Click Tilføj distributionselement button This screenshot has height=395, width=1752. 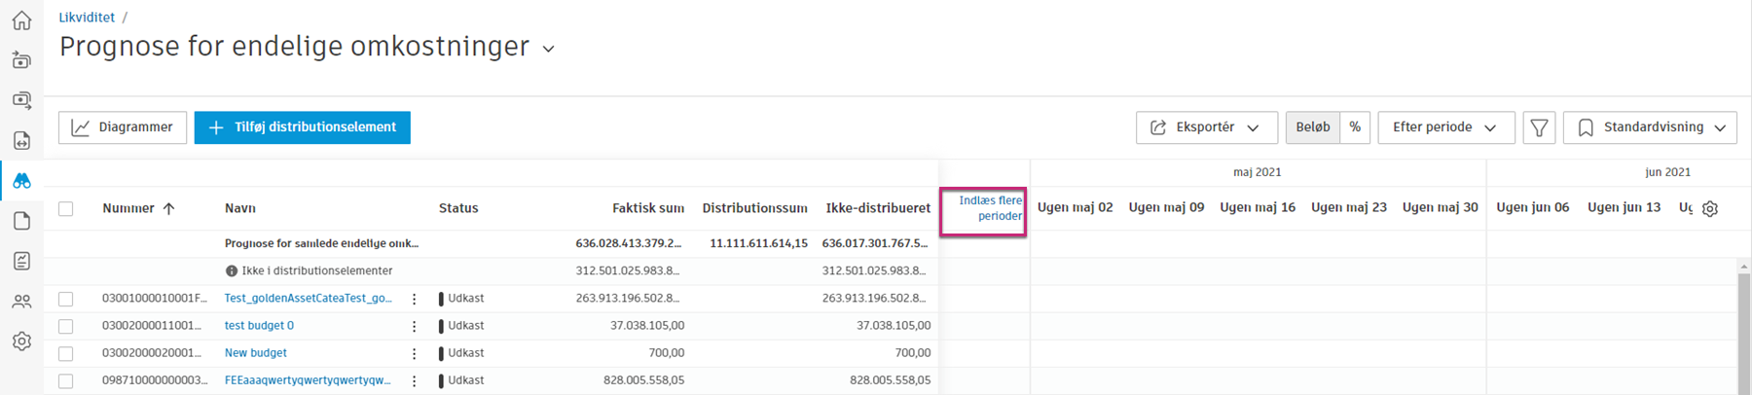click(x=303, y=127)
